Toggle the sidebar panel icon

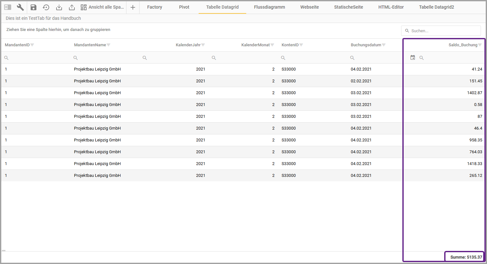(8, 7)
